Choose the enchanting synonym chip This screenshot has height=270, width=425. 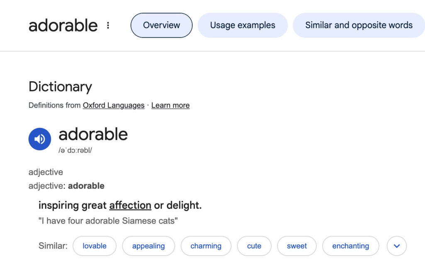[x=351, y=246]
